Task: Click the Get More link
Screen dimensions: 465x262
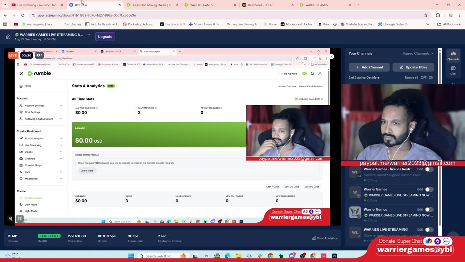Action: [x=373, y=78]
